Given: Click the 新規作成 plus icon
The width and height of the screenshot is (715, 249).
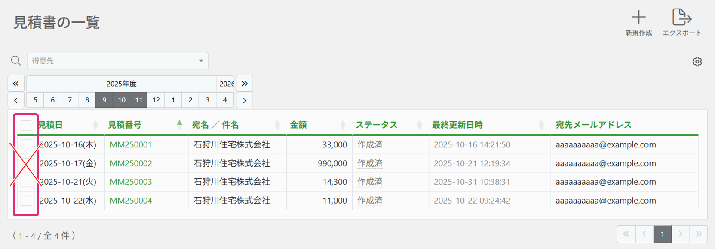Looking at the screenshot, I should click(x=638, y=18).
